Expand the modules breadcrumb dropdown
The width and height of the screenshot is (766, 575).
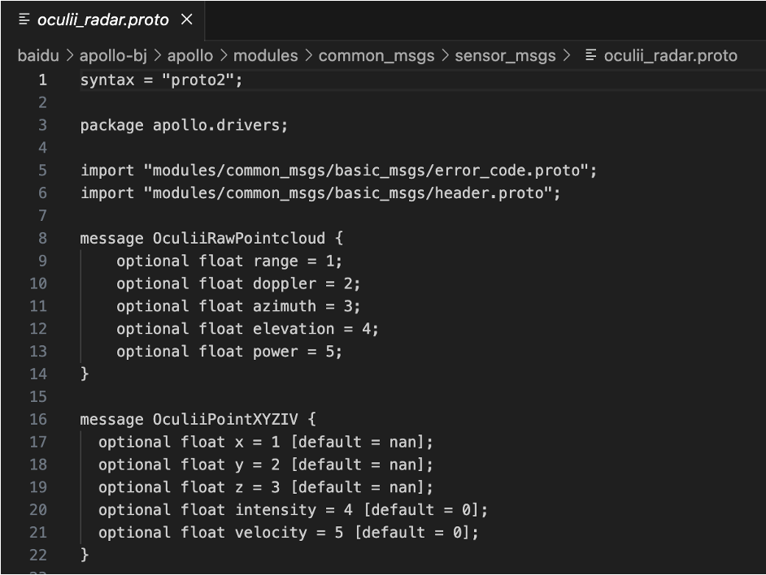[265, 56]
